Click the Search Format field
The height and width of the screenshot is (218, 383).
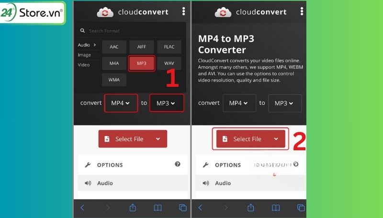pos(132,31)
